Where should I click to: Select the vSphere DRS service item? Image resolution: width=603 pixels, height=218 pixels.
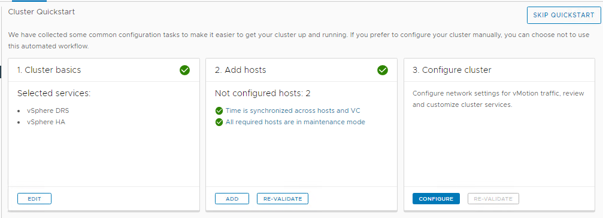click(x=48, y=111)
